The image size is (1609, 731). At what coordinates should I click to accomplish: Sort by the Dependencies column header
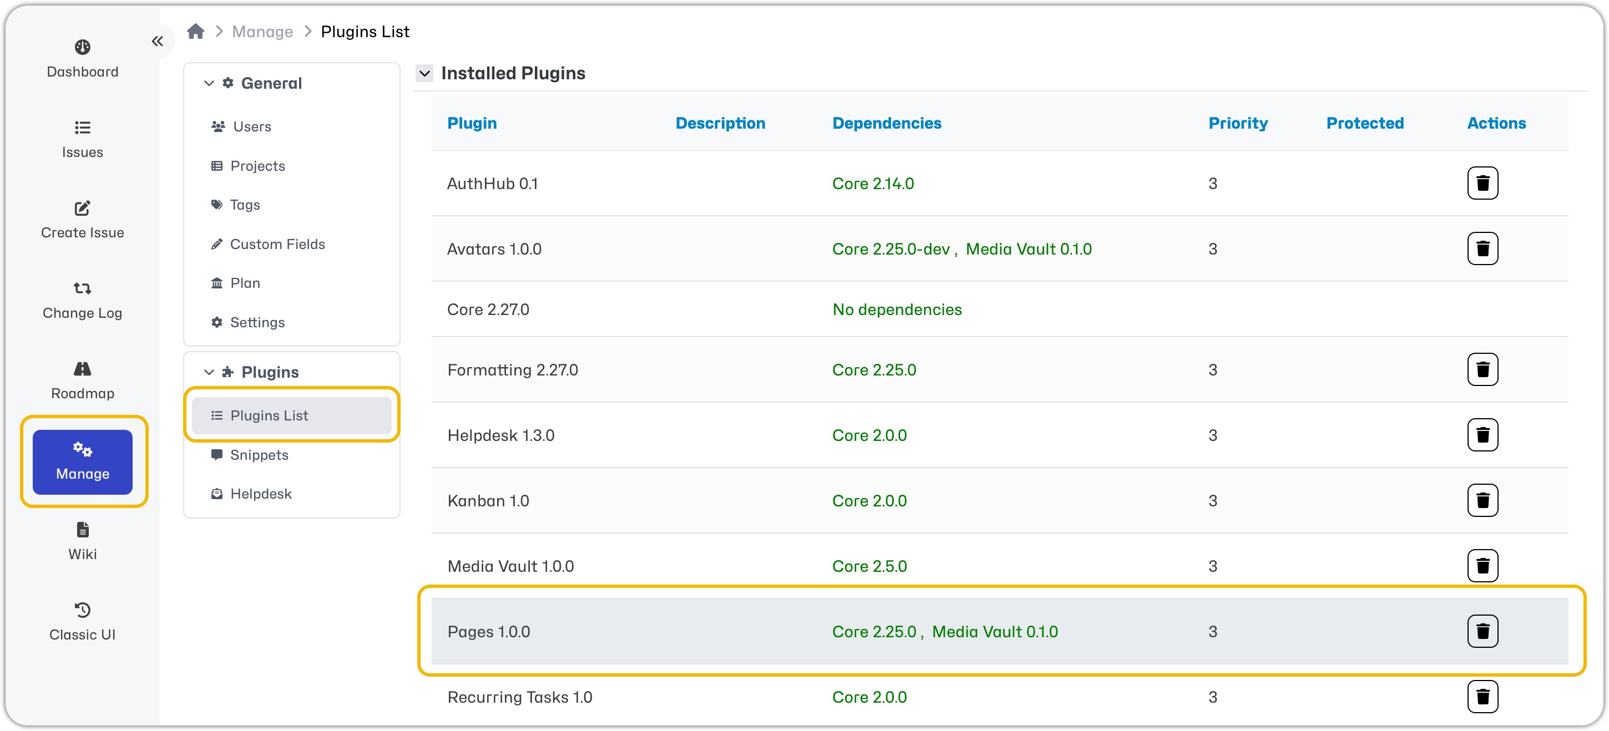point(886,123)
